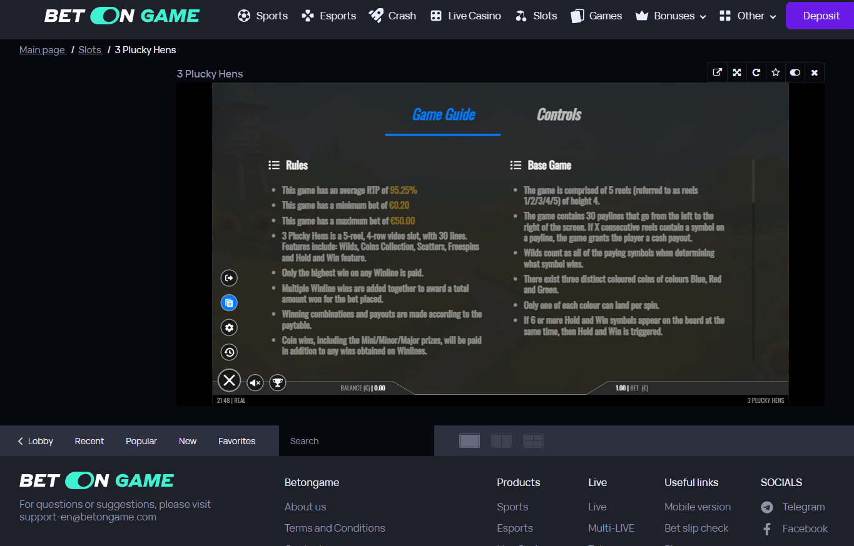Open the Sports section soccer ball icon
The height and width of the screenshot is (546, 854).
(x=244, y=16)
